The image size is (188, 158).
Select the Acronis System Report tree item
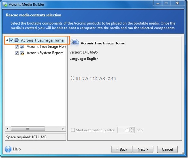point(45,53)
